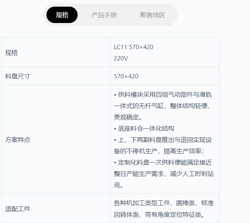This screenshot has width=250, height=223.
Task: Select the 适配工件 row label
Action: [x=18, y=209]
